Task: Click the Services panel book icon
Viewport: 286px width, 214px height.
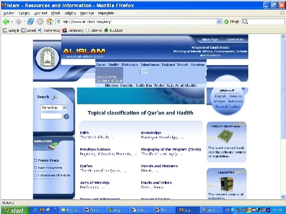Action: coord(53,146)
